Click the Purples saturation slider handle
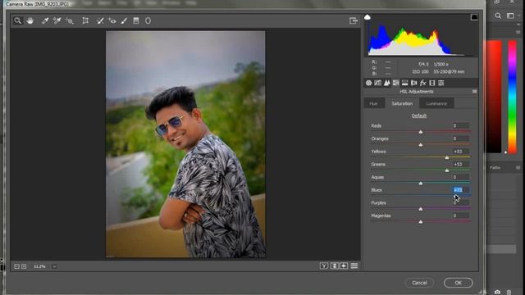 point(421,209)
